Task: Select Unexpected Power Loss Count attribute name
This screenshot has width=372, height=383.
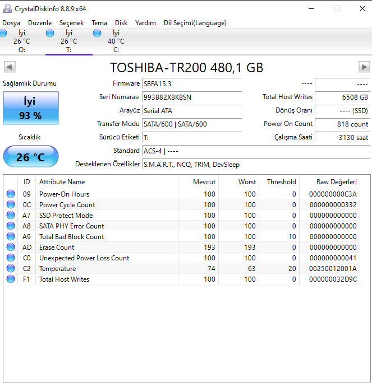Action: (x=84, y=258)
